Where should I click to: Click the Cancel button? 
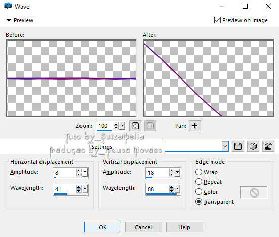(x=143, y=227)
